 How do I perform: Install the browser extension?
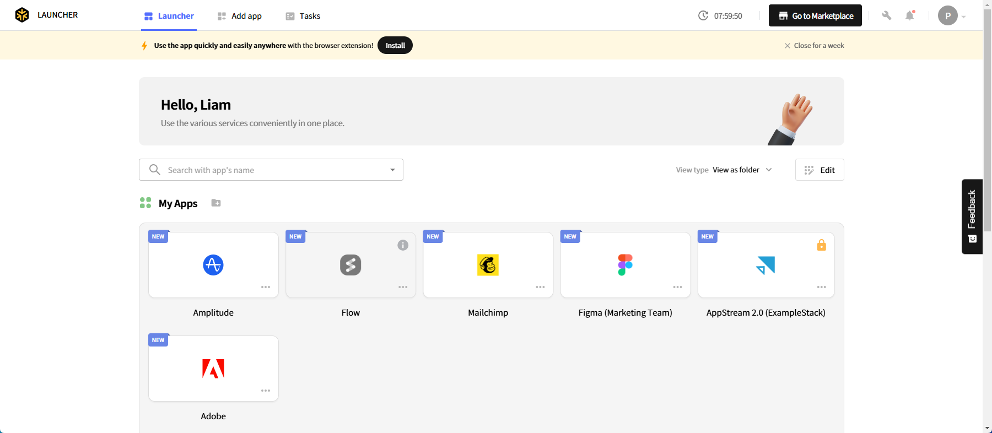pos(395,45)
